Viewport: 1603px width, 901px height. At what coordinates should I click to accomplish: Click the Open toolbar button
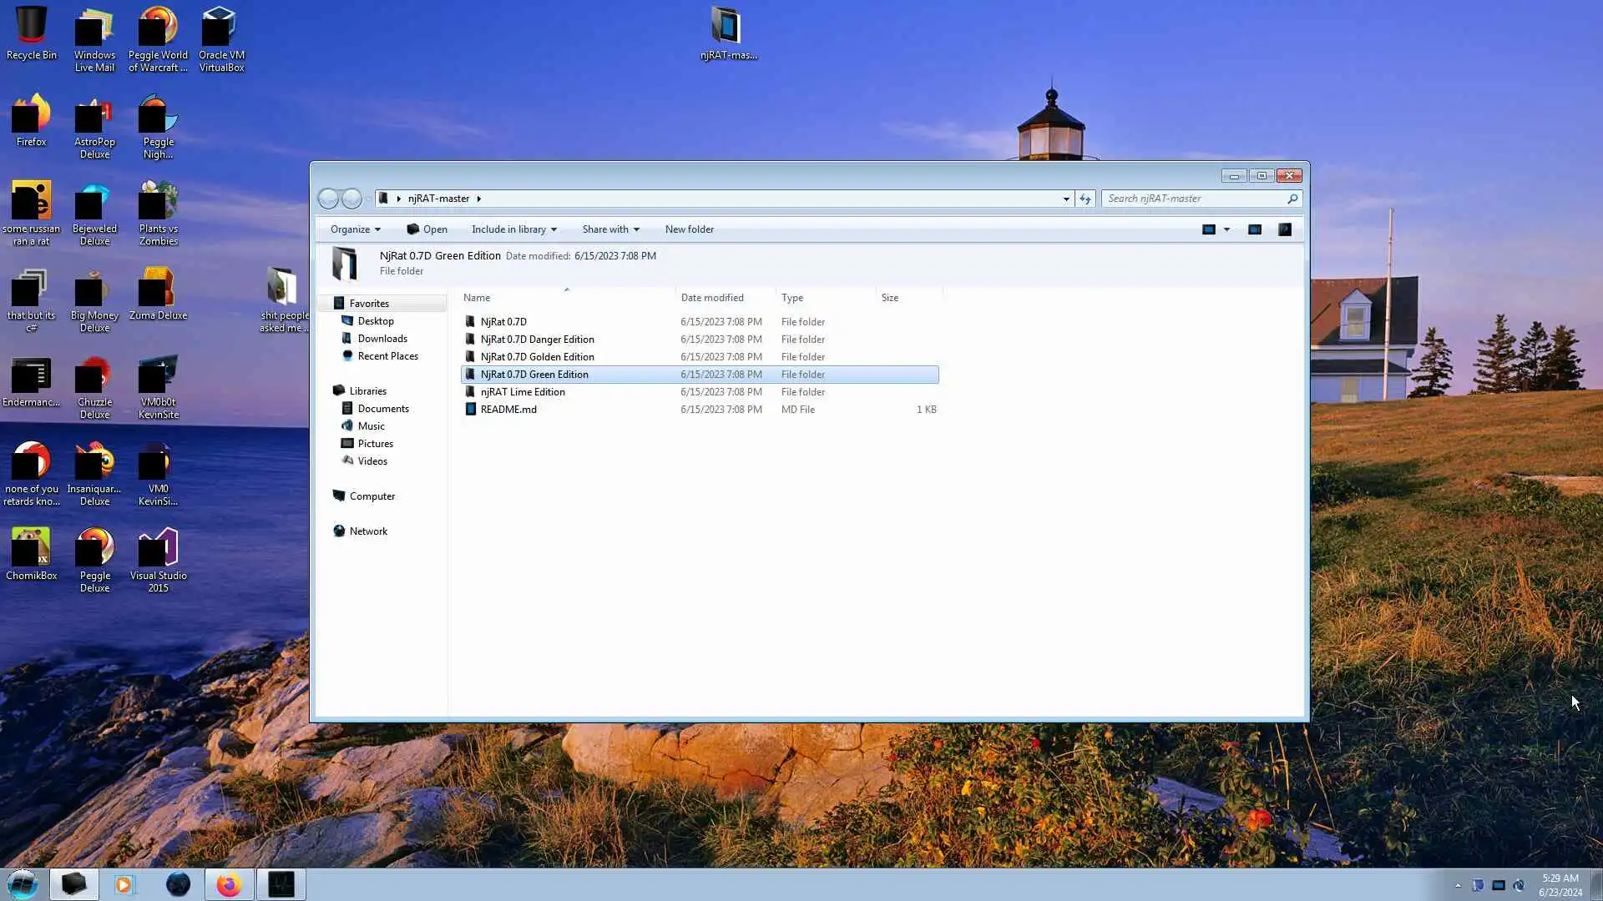(427, 229)
